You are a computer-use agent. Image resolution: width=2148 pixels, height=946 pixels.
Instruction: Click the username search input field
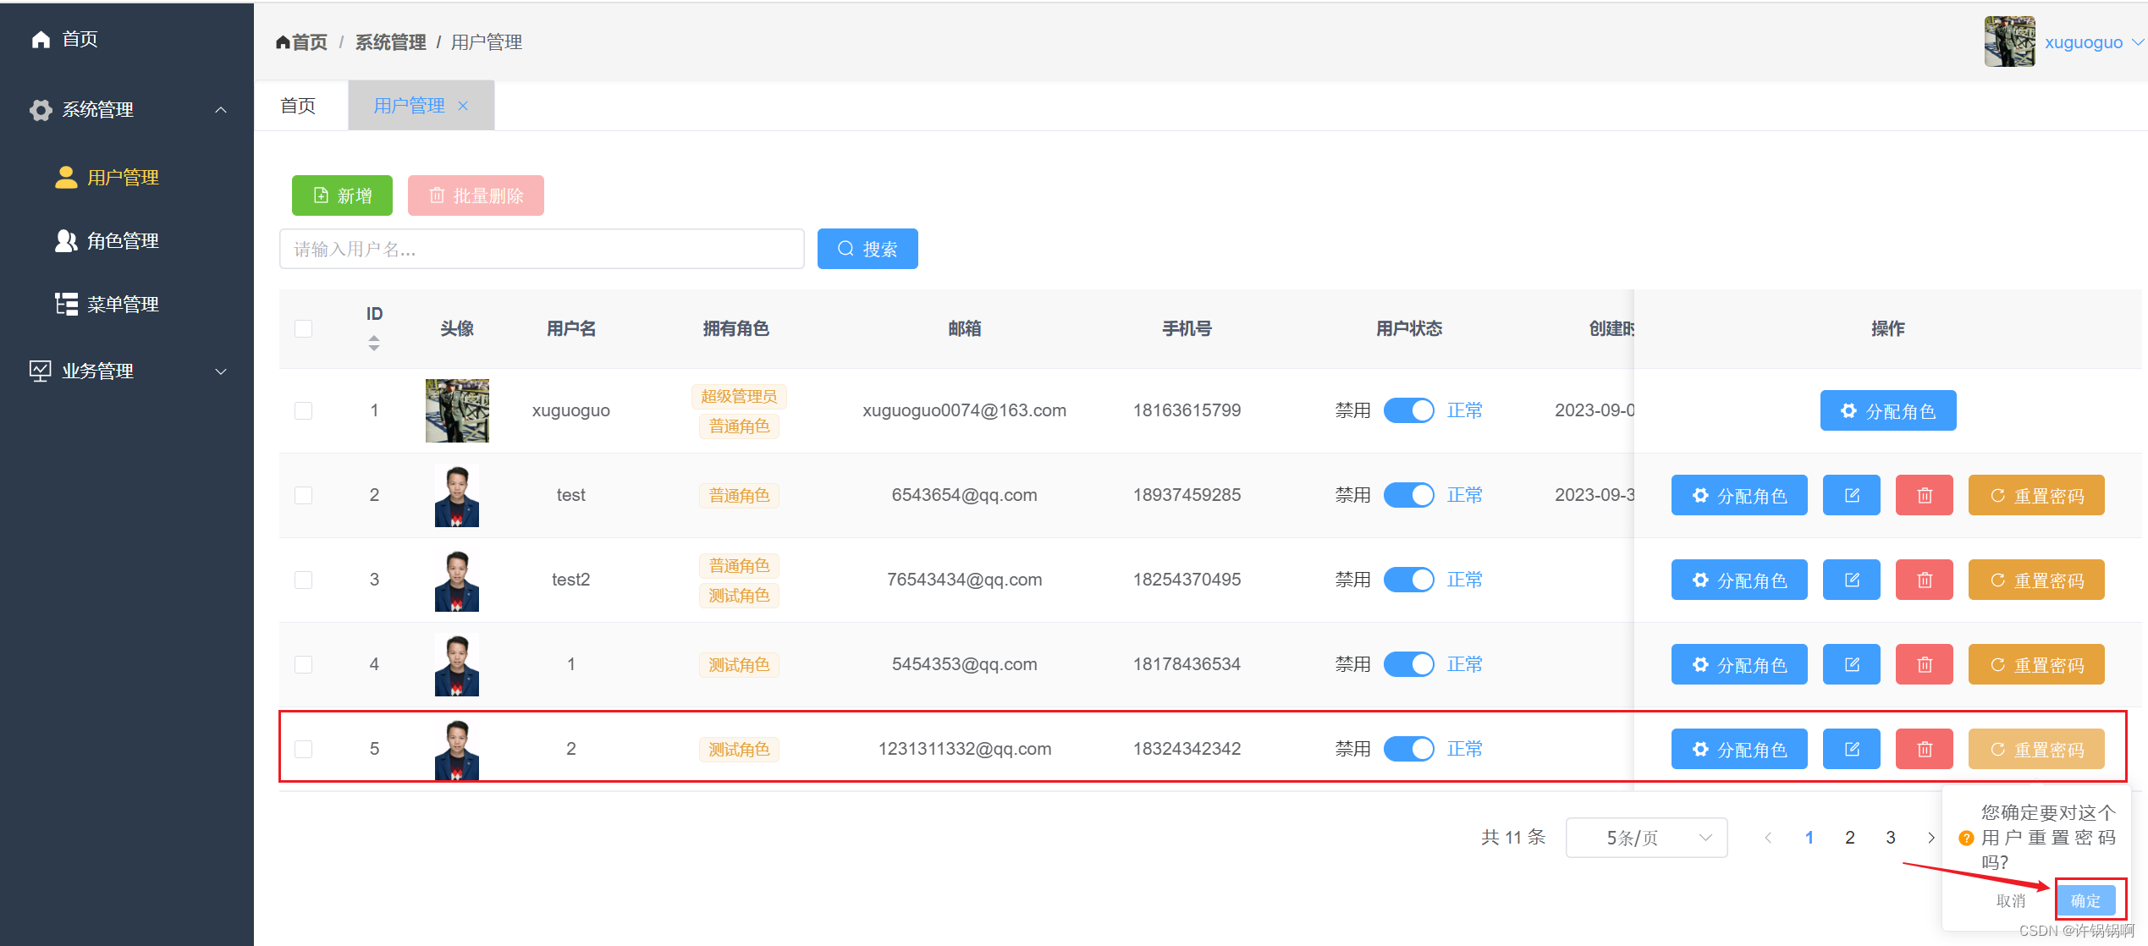(x=542, y=249)
